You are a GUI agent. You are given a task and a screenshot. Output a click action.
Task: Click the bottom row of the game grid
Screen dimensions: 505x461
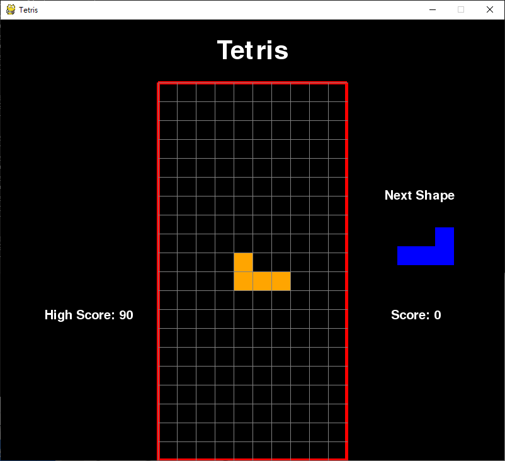pos(252,450)
